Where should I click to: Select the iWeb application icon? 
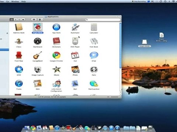[x=38, y=84]
